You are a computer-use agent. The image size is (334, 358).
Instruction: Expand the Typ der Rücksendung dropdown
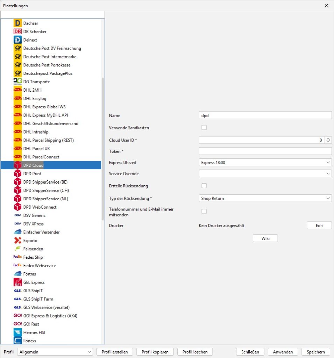click(x=265, y=198)
